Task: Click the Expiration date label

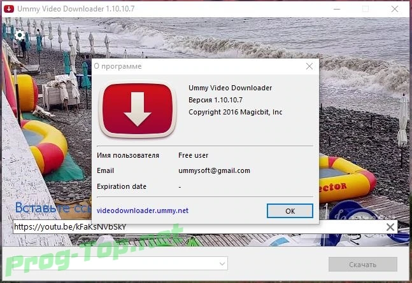Action: [122, 186]
